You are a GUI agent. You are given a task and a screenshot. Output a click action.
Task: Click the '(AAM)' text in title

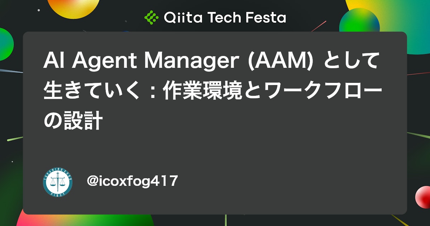[281, 62]
